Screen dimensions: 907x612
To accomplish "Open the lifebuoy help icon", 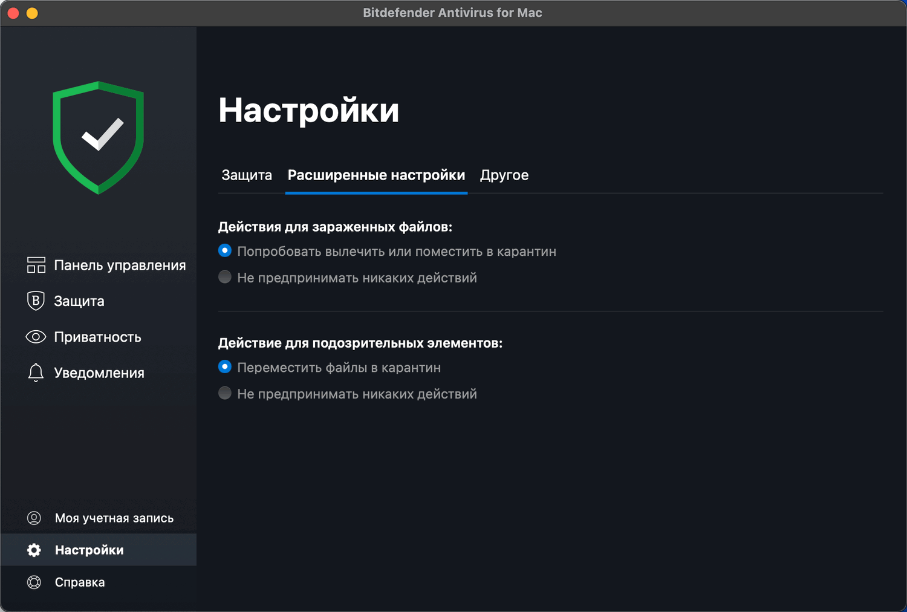I will point(34,582).
